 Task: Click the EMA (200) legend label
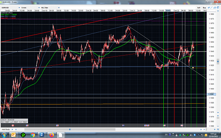point(9,14)
